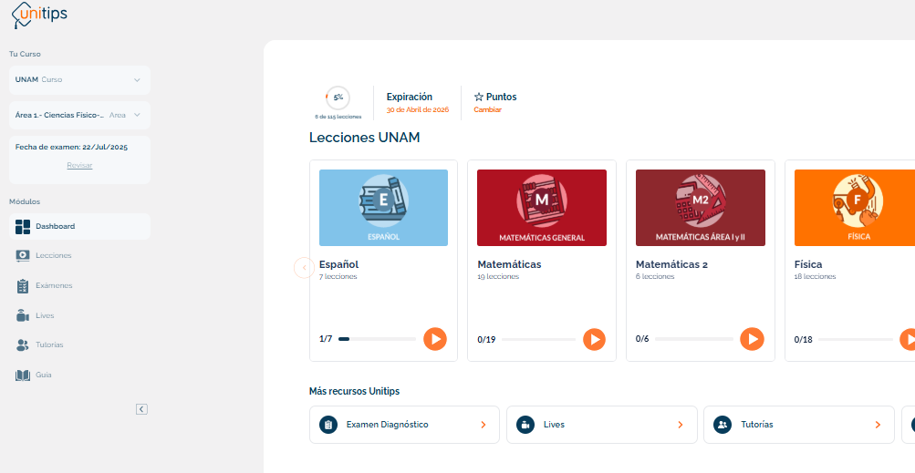The width and height of the screenshot is (915, 473).
Task: Open the Lives resource card
Action: coord(601,425)
